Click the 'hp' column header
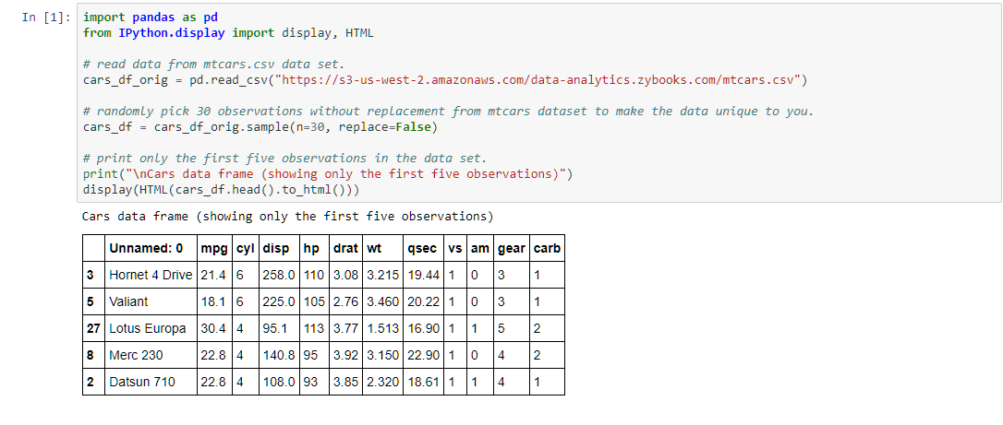The image size is (1003, 425). [x=314, y=248]
